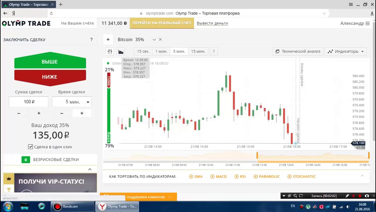Close the Bitcoin asset tab
This screenshot has height=212, width=376.
pos(160,39)
